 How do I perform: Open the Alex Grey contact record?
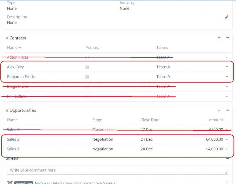[15, 67]
